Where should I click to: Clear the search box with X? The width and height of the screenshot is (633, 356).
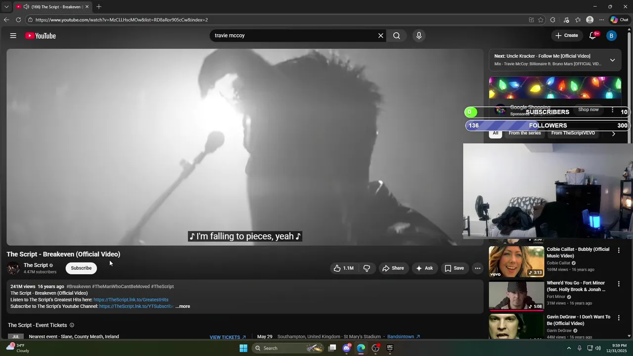coord(381,36)
